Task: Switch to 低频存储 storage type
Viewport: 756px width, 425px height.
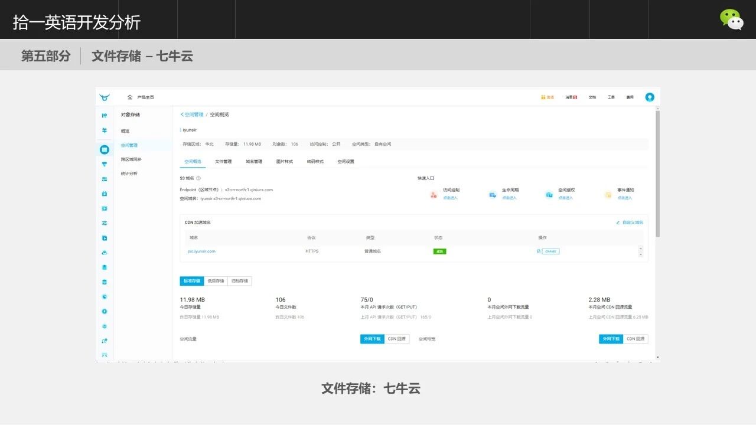Action: coord(216,281)
